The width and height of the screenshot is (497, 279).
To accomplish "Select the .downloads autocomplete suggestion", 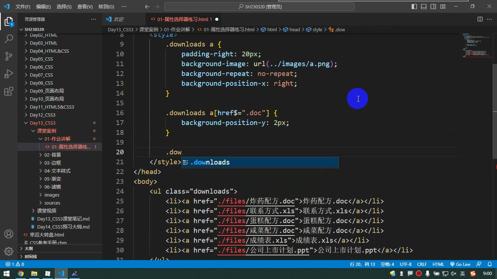I will click(260, 162).
